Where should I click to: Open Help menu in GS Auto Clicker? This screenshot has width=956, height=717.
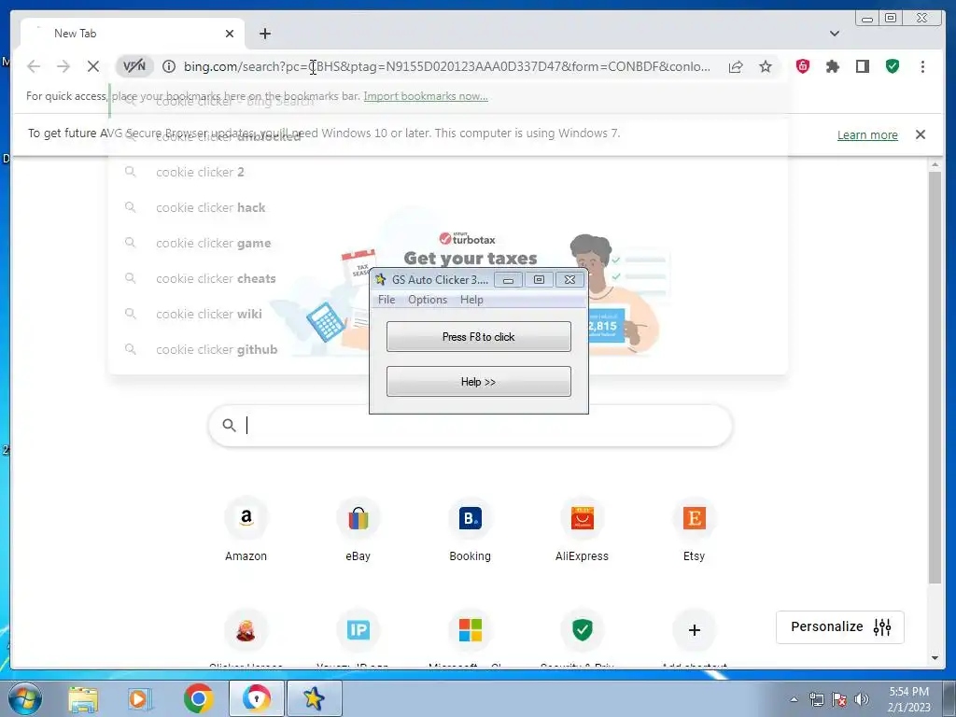[471, 300]
